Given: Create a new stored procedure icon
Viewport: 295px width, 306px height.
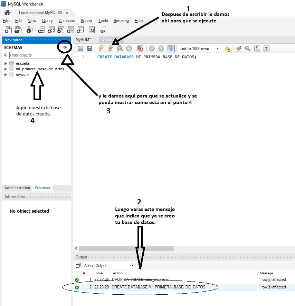Looking at the screenshot, I should point(70,30).
